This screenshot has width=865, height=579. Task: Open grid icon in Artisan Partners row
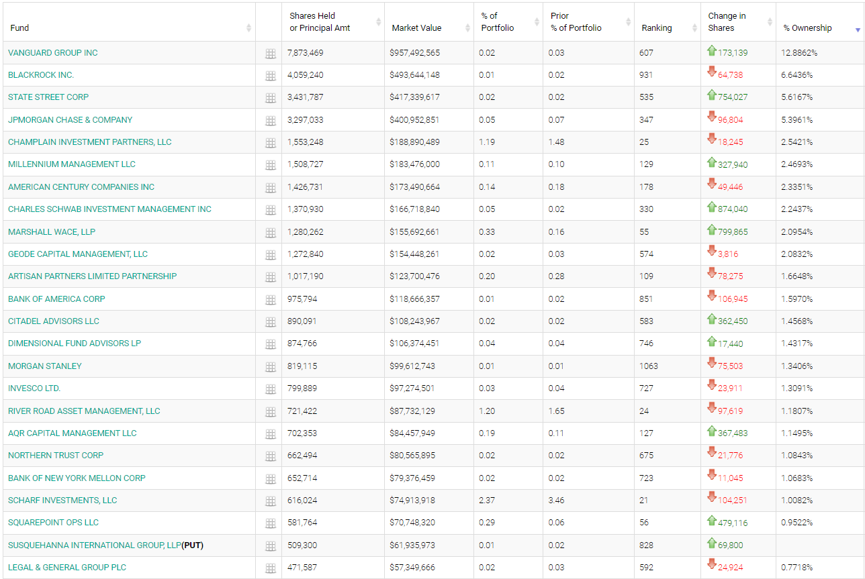[x=271, y=277]
